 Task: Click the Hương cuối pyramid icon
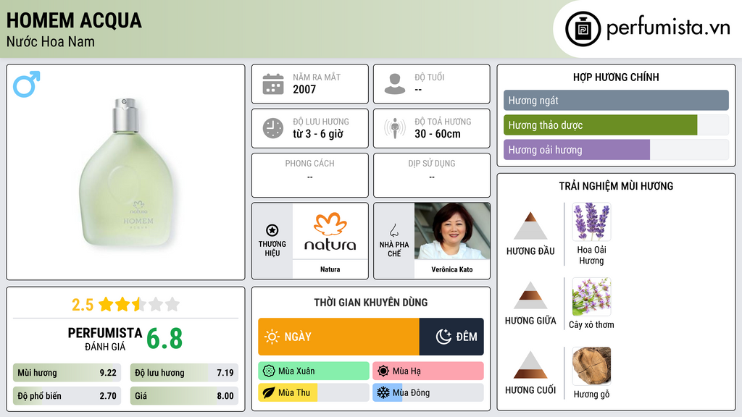[x=530, y=365]
